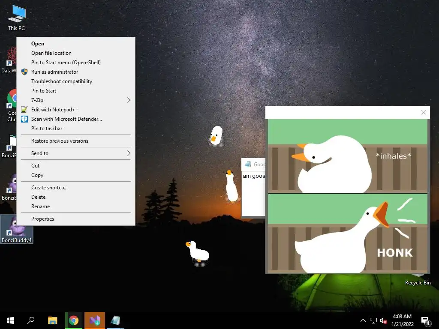439x329 pixels.
Task: Open the notepad-like taskbar app
Action: [x=115, y=320]
